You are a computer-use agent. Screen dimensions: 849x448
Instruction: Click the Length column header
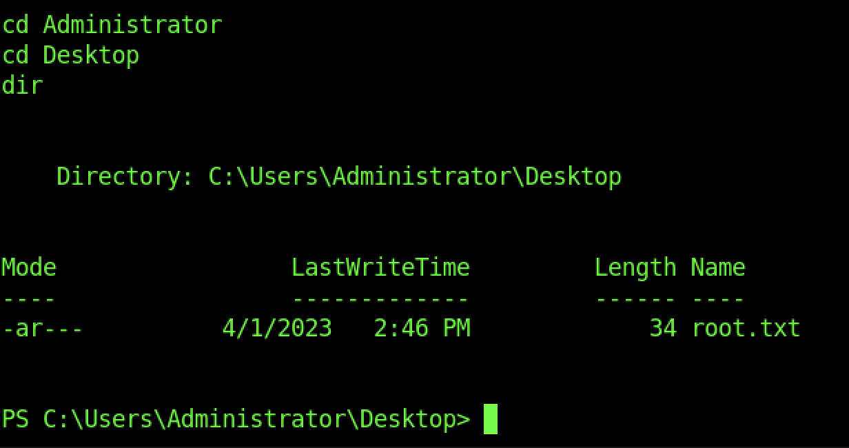(x=635, y=267)
